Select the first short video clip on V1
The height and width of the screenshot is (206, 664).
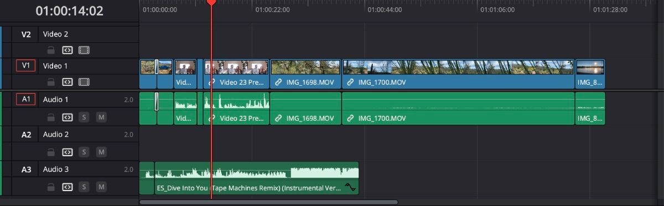click(x=148, y=74)
